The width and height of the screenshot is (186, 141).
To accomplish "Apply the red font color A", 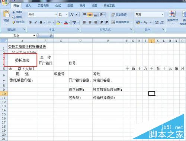I will coord(66,23).
